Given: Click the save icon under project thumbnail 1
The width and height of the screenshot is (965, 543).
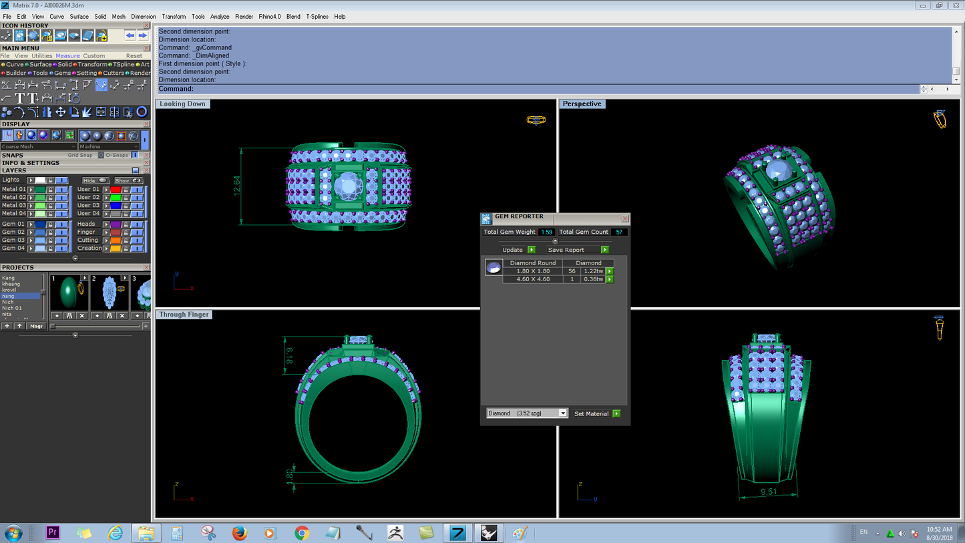Looking at the screenshot, I should (x=69, y=315).
